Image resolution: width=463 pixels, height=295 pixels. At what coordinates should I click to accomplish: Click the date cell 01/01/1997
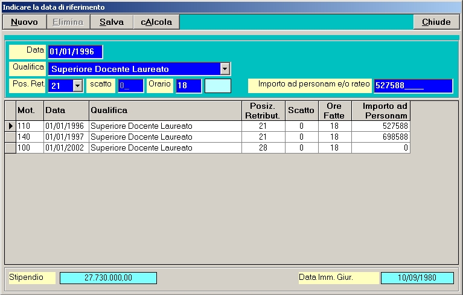pos(66,137)
